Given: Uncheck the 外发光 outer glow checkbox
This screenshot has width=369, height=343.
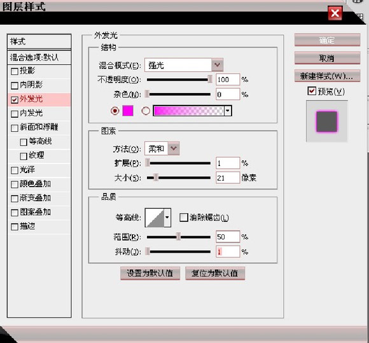Looking at the screenshot, I should click(x=15, y=99).
